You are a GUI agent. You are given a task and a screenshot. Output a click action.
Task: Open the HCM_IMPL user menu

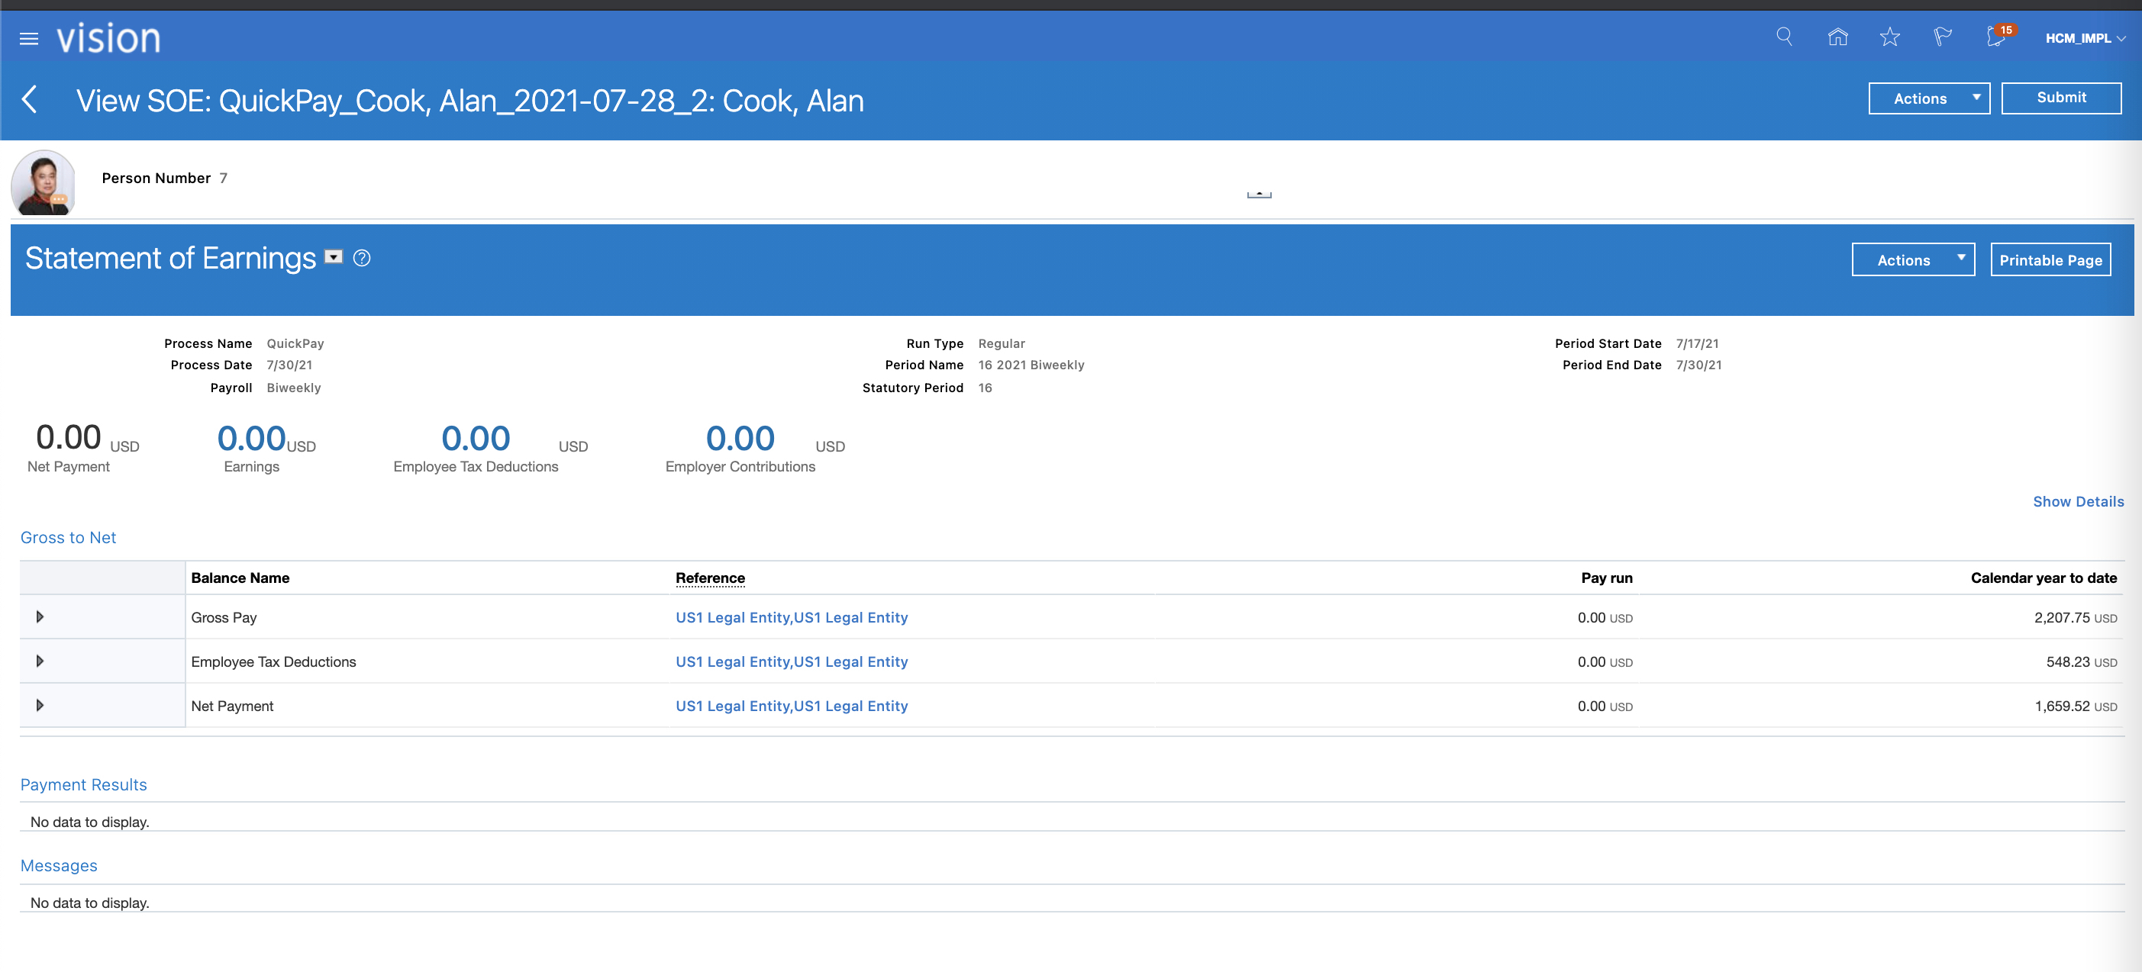2085,38
